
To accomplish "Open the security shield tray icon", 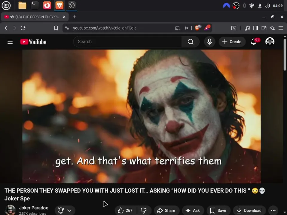I will (252, 6).
